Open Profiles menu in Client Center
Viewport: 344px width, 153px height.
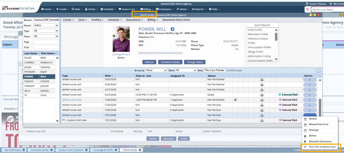pyautogui.click(x=97, y=20)
